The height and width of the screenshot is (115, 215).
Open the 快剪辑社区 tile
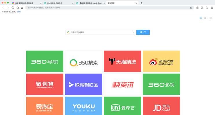point(84,84)
